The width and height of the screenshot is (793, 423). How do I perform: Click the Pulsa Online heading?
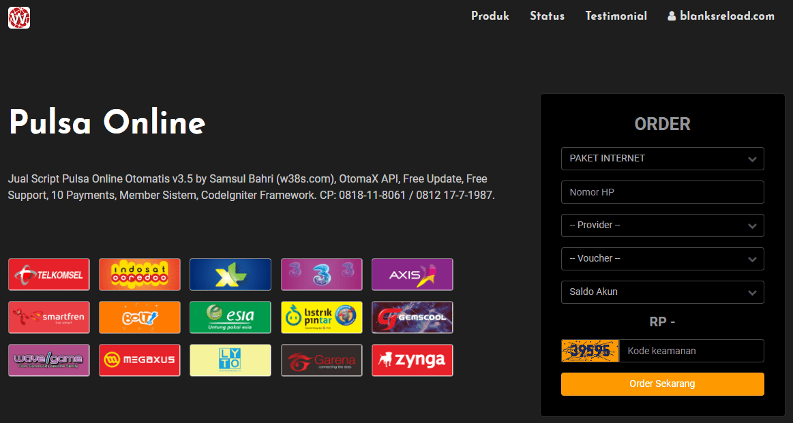tap(107, 123)
